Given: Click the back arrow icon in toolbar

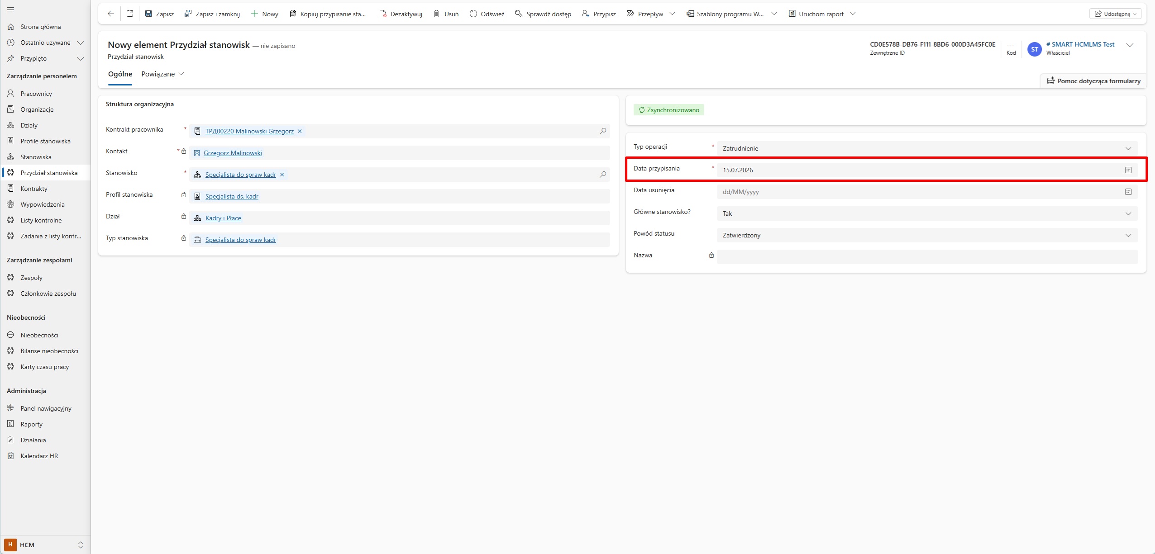Looking at the screenshot, I should pos(111,14).
